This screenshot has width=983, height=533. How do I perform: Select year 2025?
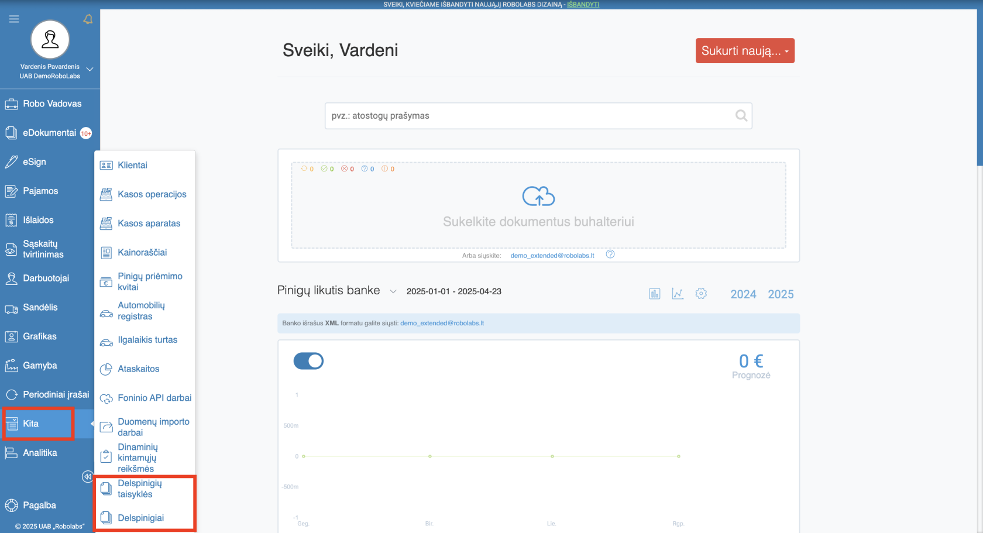pyautogui.click(x=781, y=294)
